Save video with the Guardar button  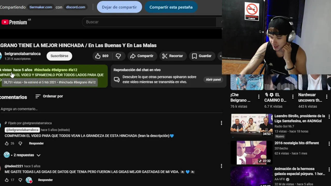tap(202, 56)
